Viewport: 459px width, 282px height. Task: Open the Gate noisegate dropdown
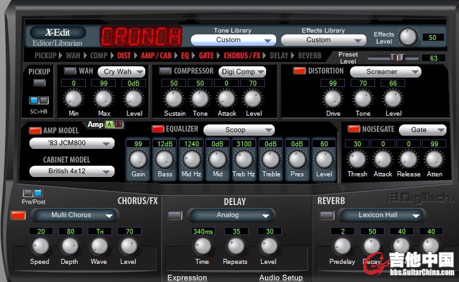coord(423,130)
